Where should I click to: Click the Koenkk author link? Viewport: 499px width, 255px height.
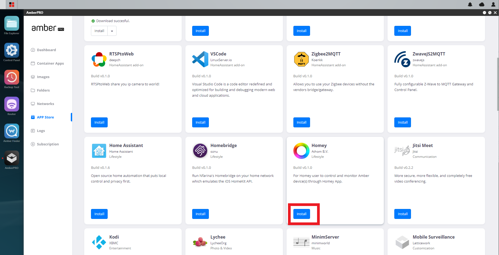tap(317, 60)
